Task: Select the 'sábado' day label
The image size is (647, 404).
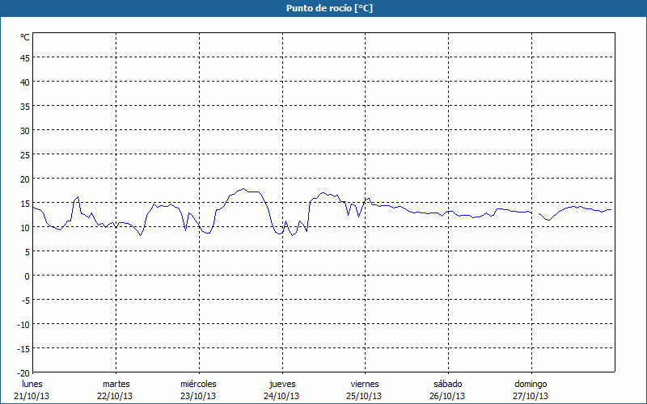Action: [x=447, y=384]
